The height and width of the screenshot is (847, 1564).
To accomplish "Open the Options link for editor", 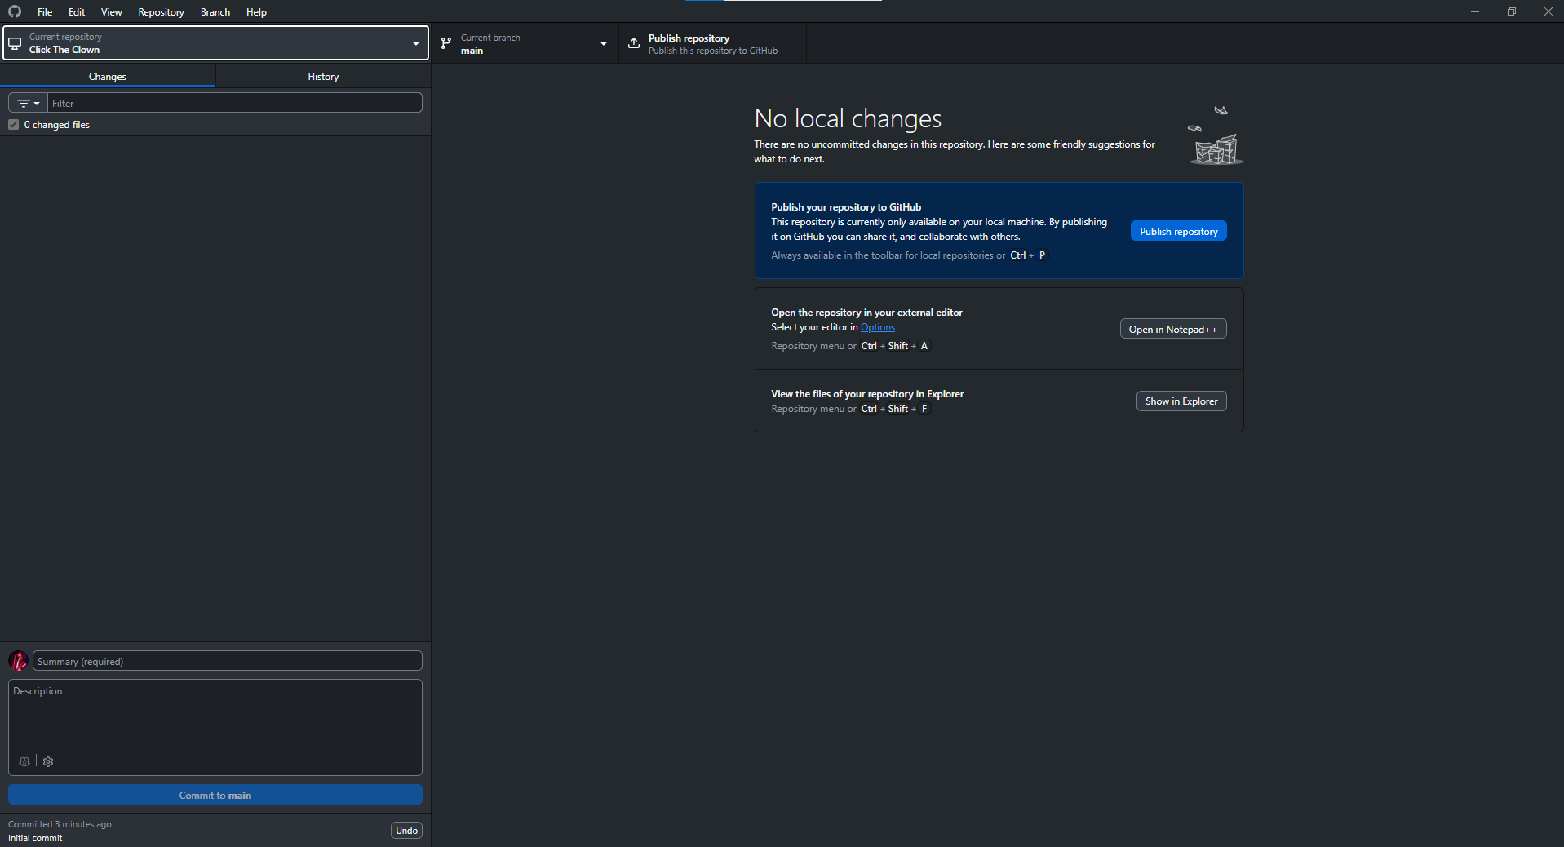I will pos(878,327).
